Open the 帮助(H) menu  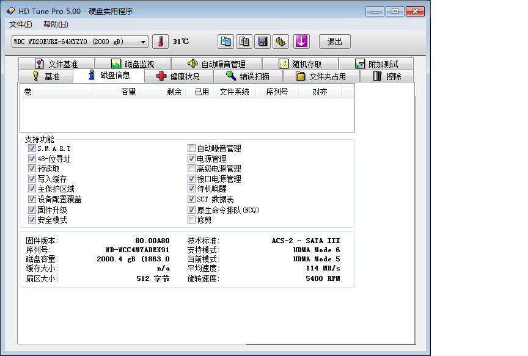pyautogui.click(x=56, y=24)
